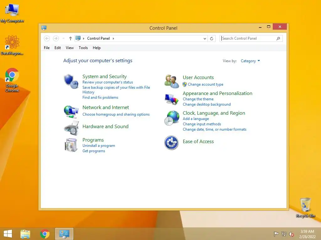Open Network and Internet heading link
Screen dimensions: 321x240
pos(106,107)
